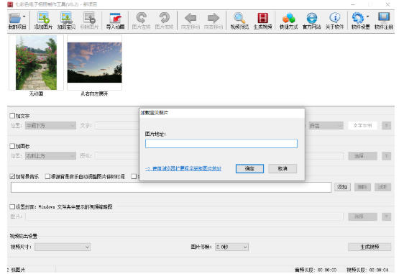Open the icon position dropdown under 加图标
Screen dimensions: 399x274
(50, 156)
